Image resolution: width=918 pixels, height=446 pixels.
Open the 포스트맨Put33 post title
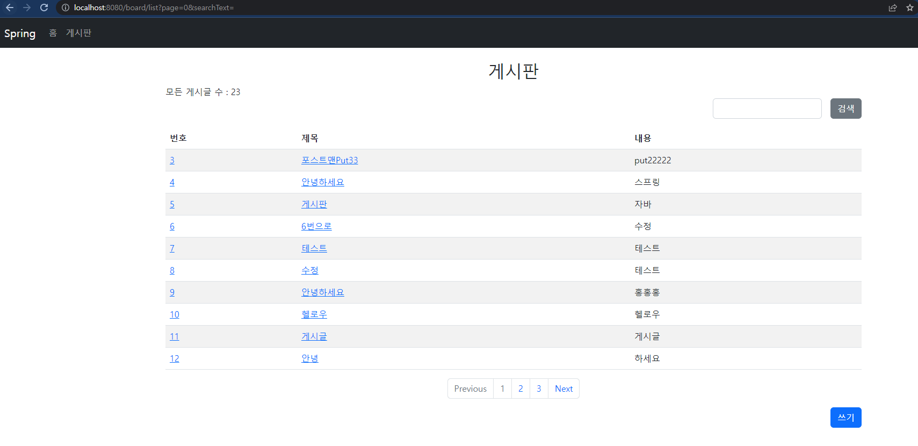point(330,160)
